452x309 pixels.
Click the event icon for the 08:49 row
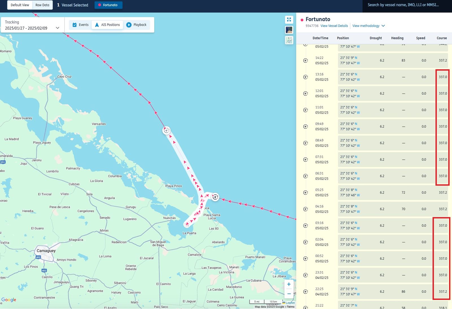pyautogui.click(x=305, y=143)
